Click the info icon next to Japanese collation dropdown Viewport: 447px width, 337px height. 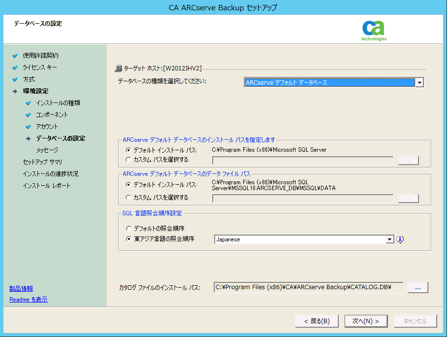click(400, 239)
